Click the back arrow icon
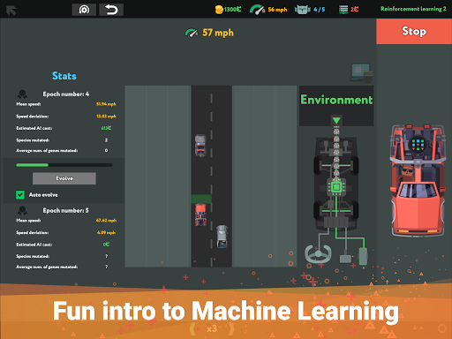This screenshot has height=339, width=452. click(x=11, y=11)
